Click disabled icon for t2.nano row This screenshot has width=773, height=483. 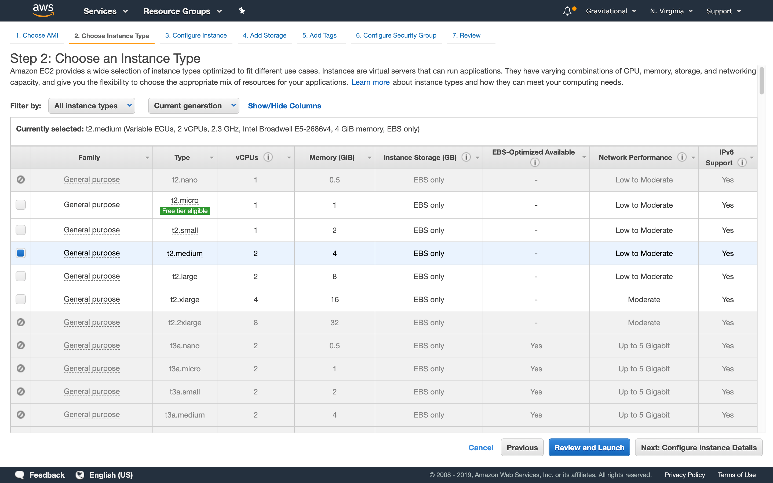coord(21,180)
